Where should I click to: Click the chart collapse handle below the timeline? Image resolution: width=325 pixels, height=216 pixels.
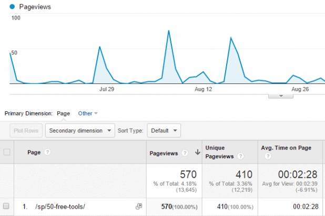[x=281, y=96]
